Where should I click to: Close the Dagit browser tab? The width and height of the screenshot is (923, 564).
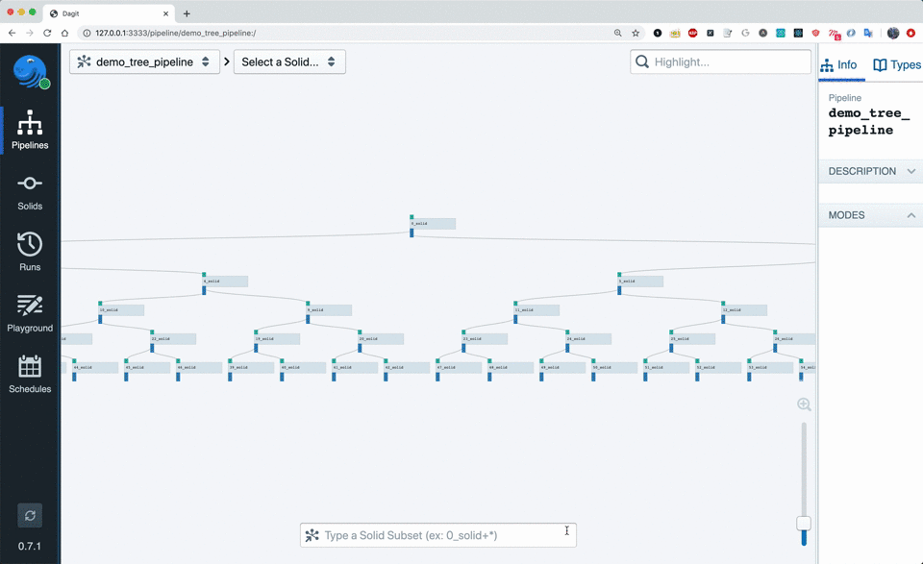(165, 13)
